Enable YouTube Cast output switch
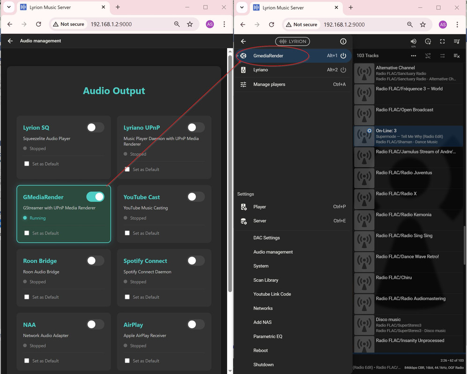467x374 pixels. (x=196, y=197)
